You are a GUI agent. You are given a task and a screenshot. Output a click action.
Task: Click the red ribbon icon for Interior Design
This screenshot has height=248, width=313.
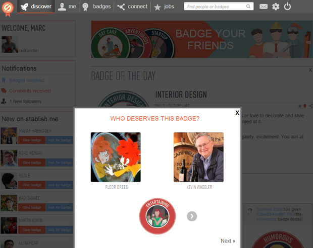[x=304, y=106]
